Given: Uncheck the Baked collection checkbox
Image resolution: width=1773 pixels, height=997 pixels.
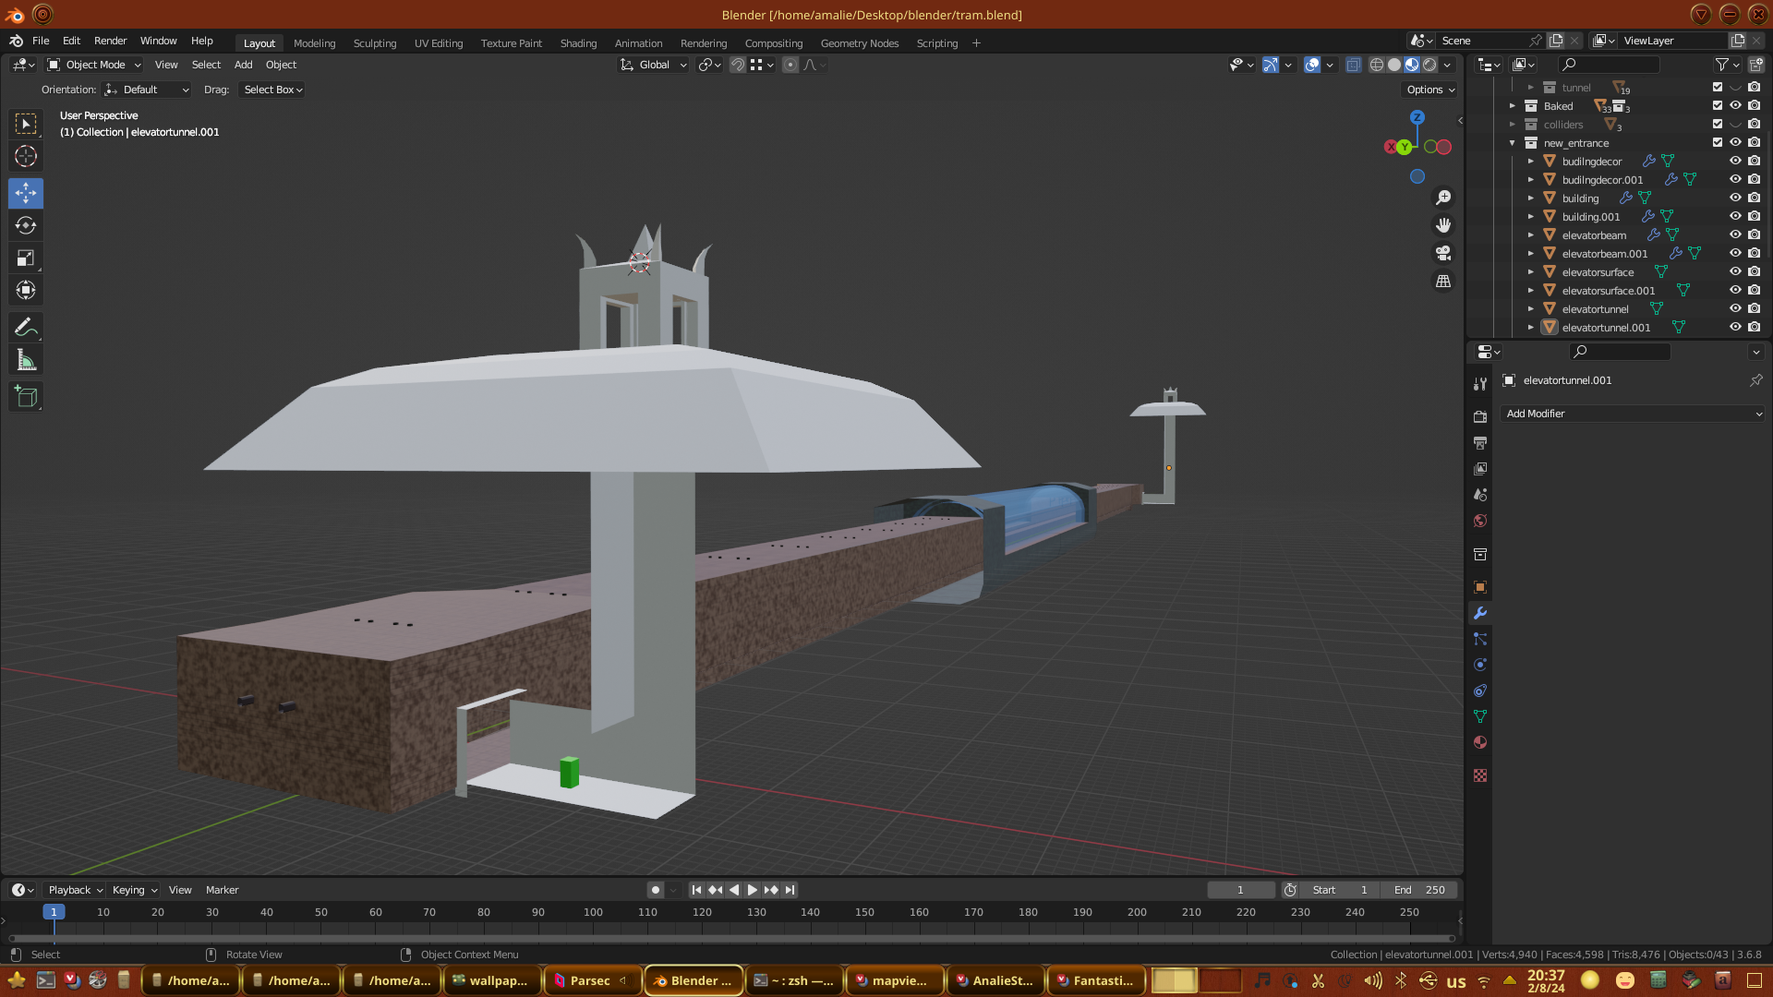Looking at the screenshot, I should (1718, 105).
